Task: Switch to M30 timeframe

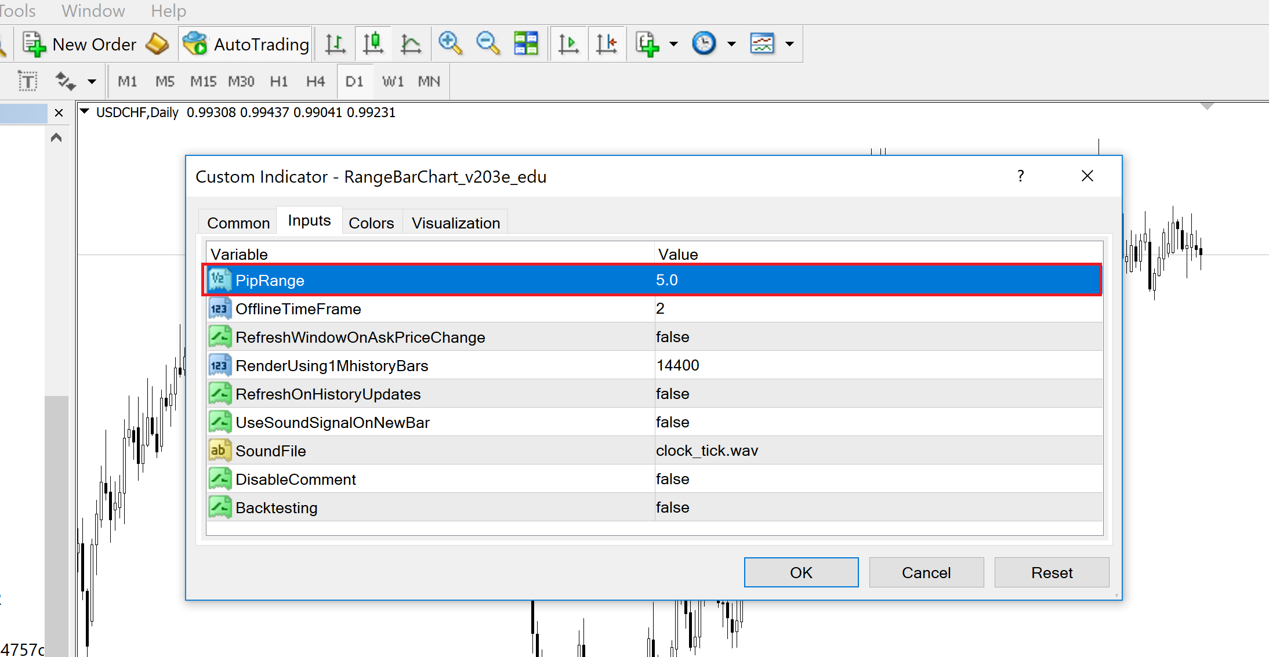Action: 241,82
